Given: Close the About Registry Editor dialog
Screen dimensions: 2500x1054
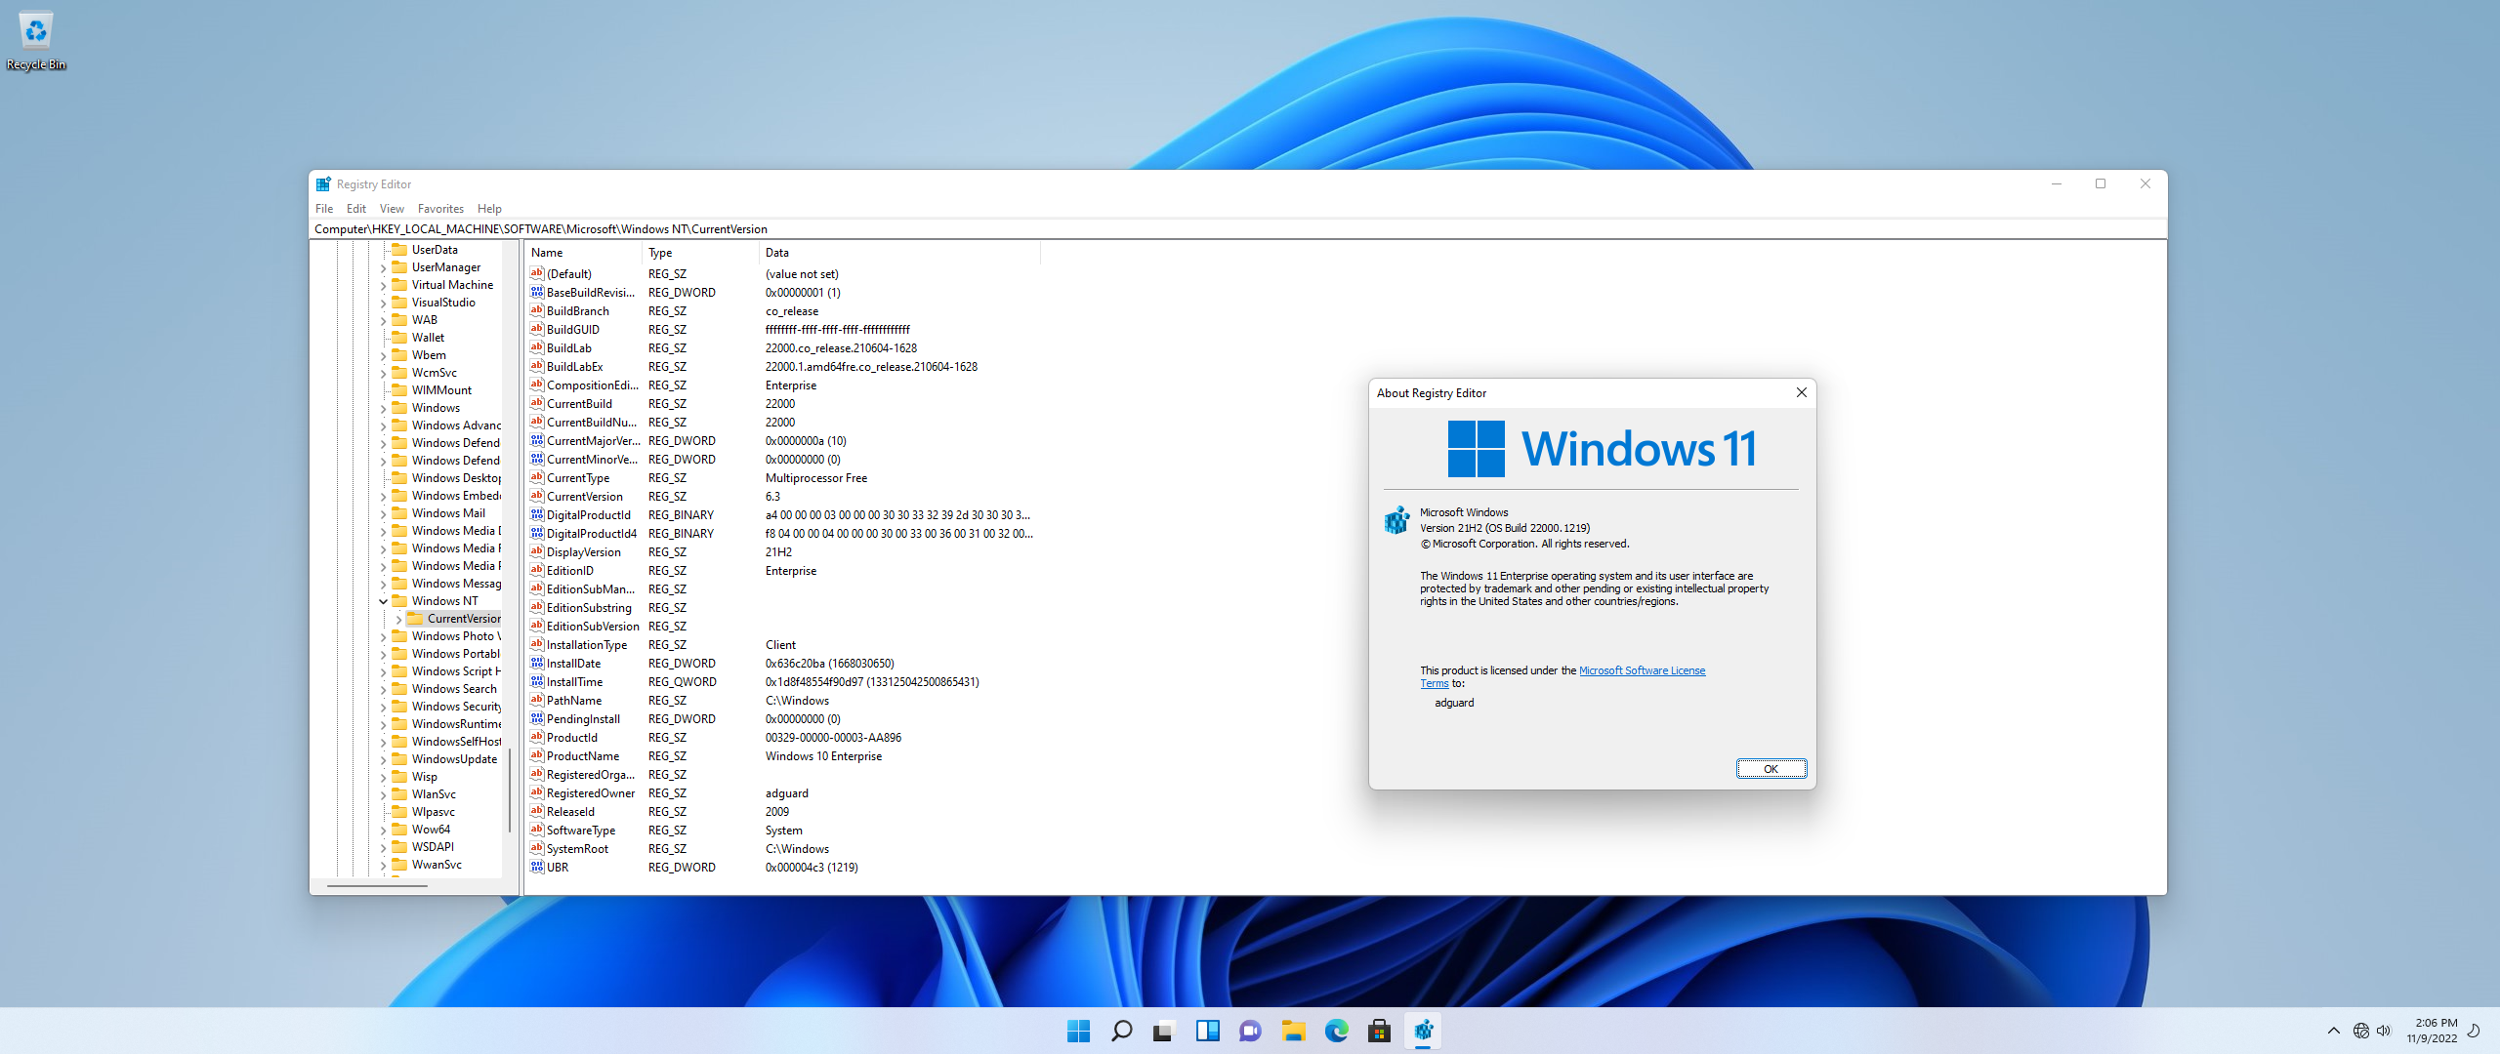Looking at the screenshot, I should 1801,392.
